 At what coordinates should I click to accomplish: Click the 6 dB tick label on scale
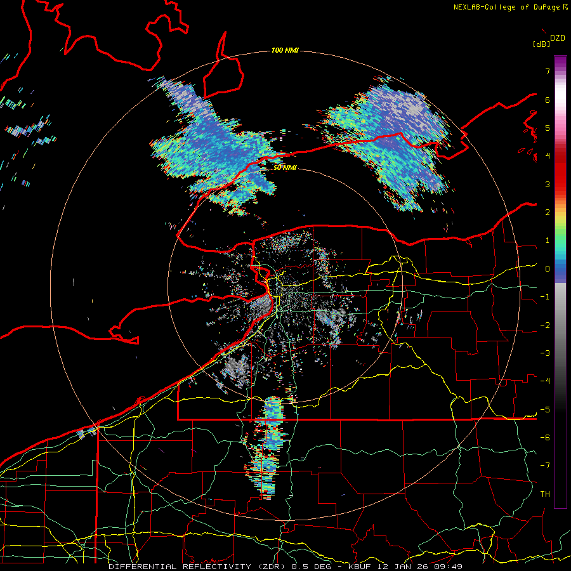pyautogui.click(x=548, y=100)
